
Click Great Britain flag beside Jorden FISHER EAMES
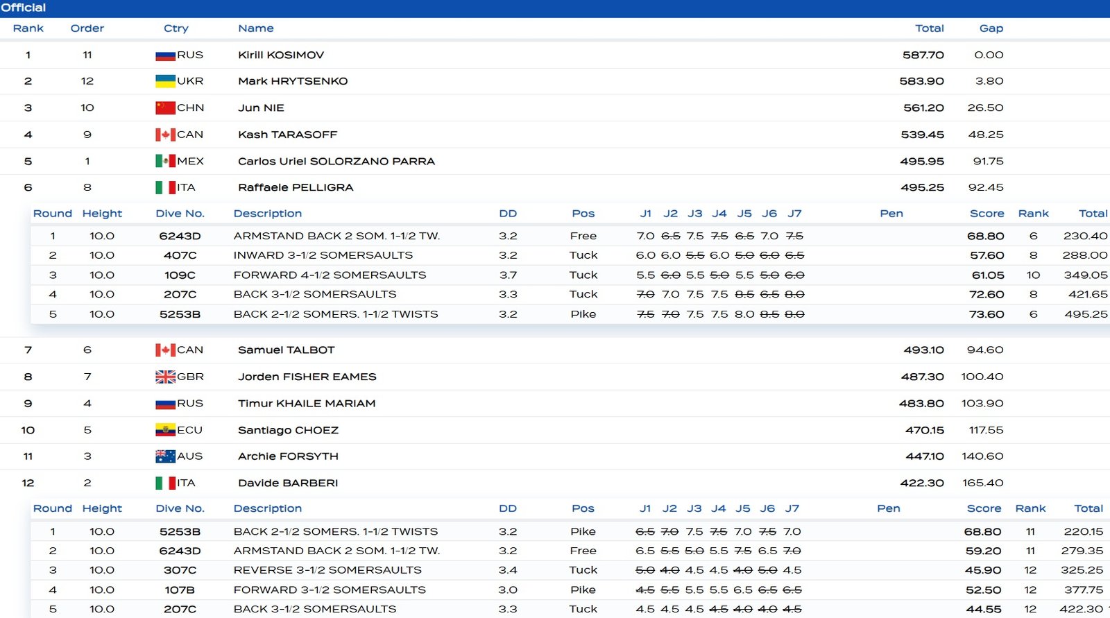tap(165, 377)
